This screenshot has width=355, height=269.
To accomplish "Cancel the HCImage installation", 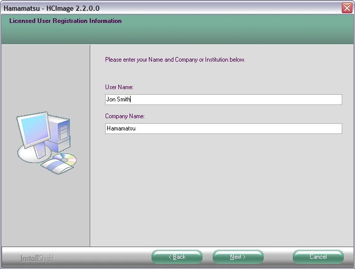I will [318, 257].
